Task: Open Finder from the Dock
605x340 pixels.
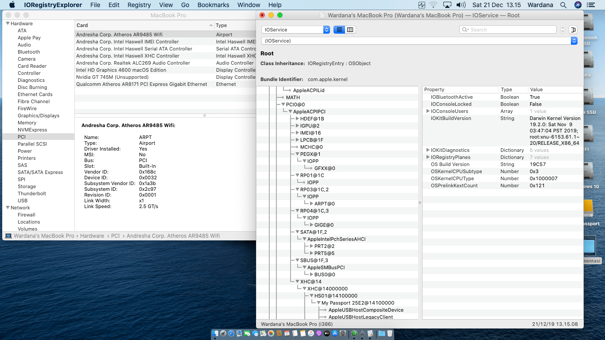Action: coord(215,333)
